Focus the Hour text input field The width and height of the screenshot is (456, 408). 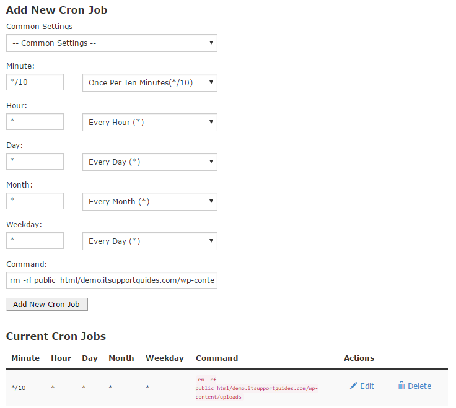pyautogui.click(x=35, y=122)
